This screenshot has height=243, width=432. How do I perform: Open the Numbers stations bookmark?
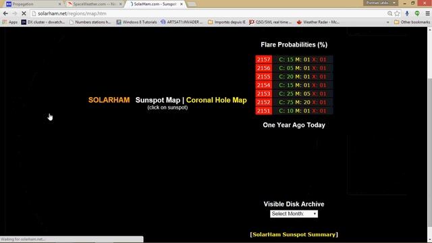90,22
